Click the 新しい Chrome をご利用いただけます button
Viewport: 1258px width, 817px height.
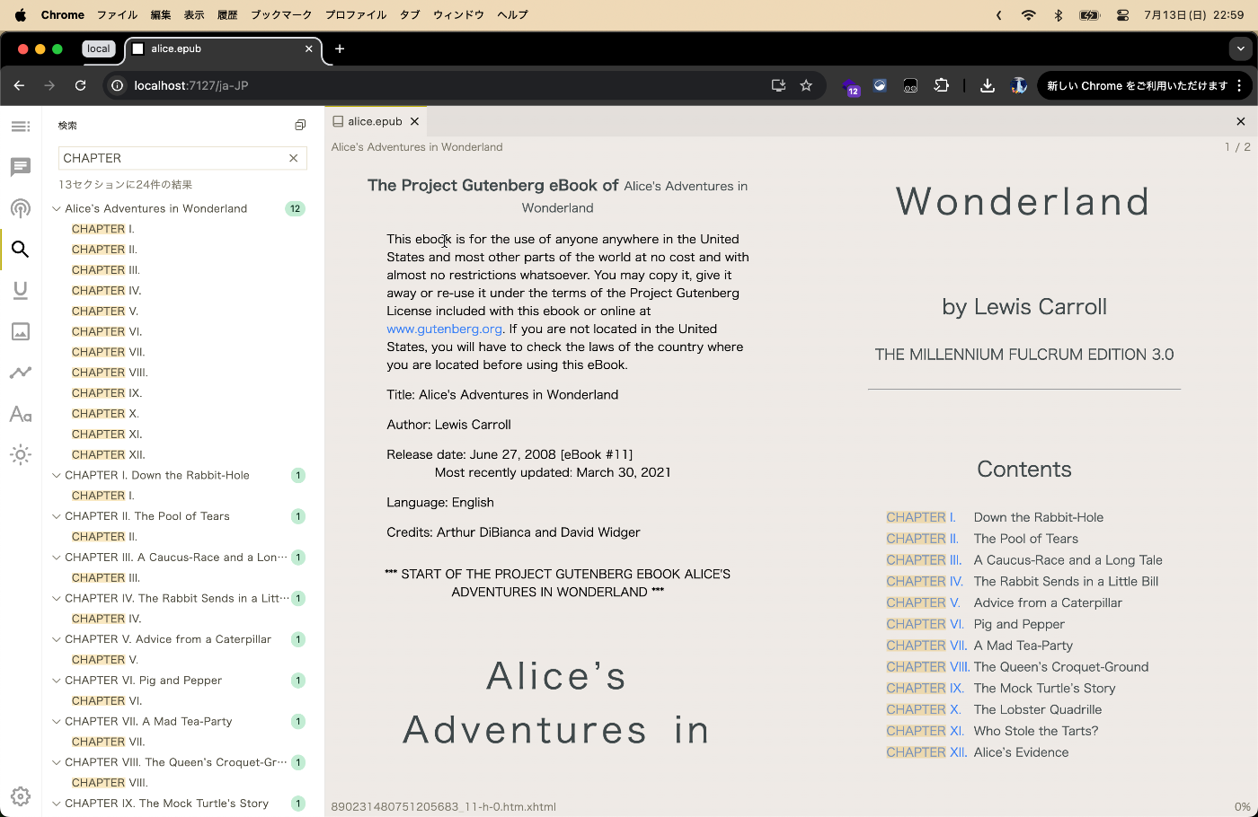click(x=1137, y=85)
